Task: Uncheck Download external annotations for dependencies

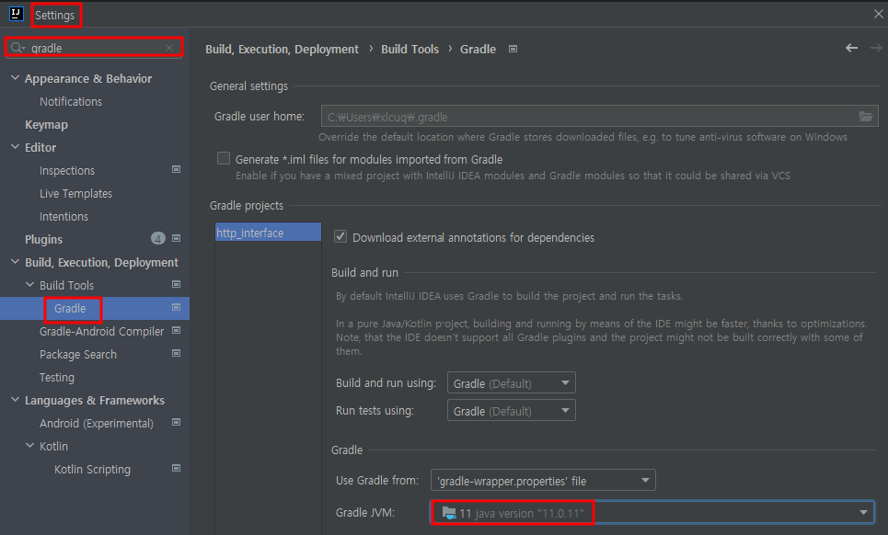Action: click(340, 236)
